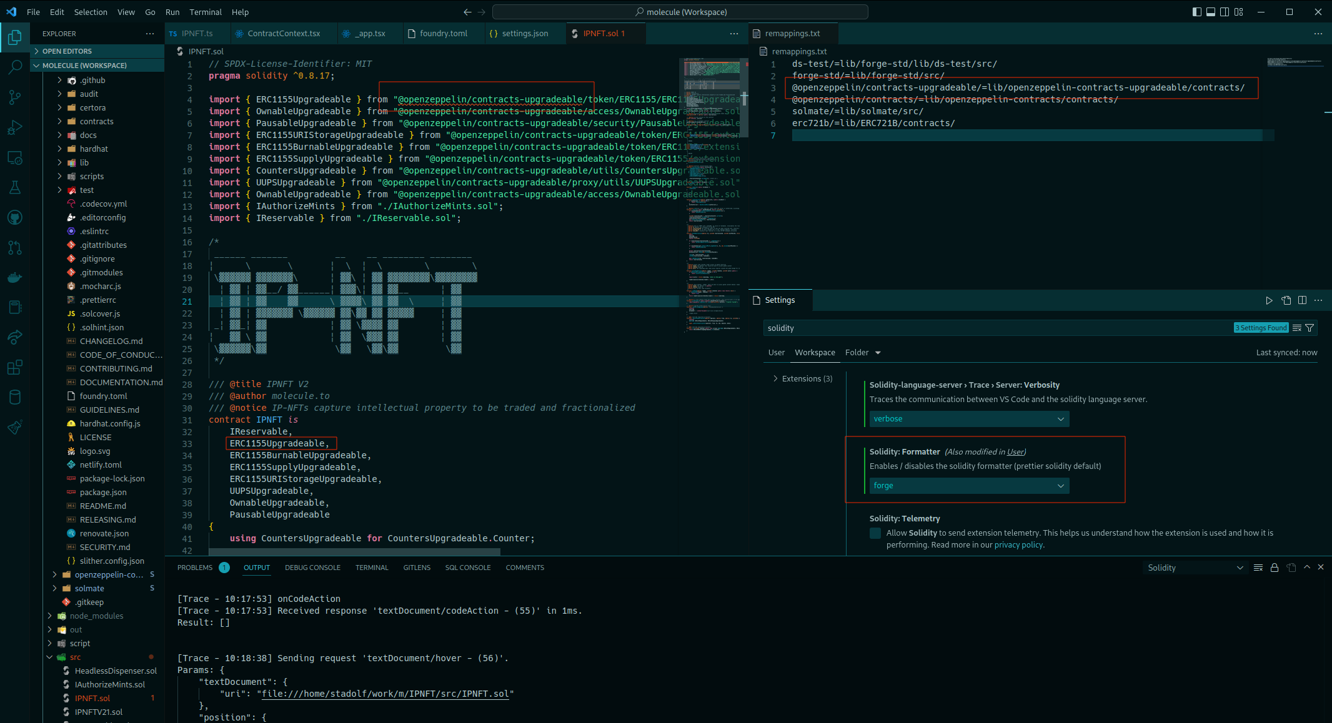This screenshot has height=723, width=1332.
Task: Toggle the Allow Solidity telemetry checkbox
Action: point(875,533)
